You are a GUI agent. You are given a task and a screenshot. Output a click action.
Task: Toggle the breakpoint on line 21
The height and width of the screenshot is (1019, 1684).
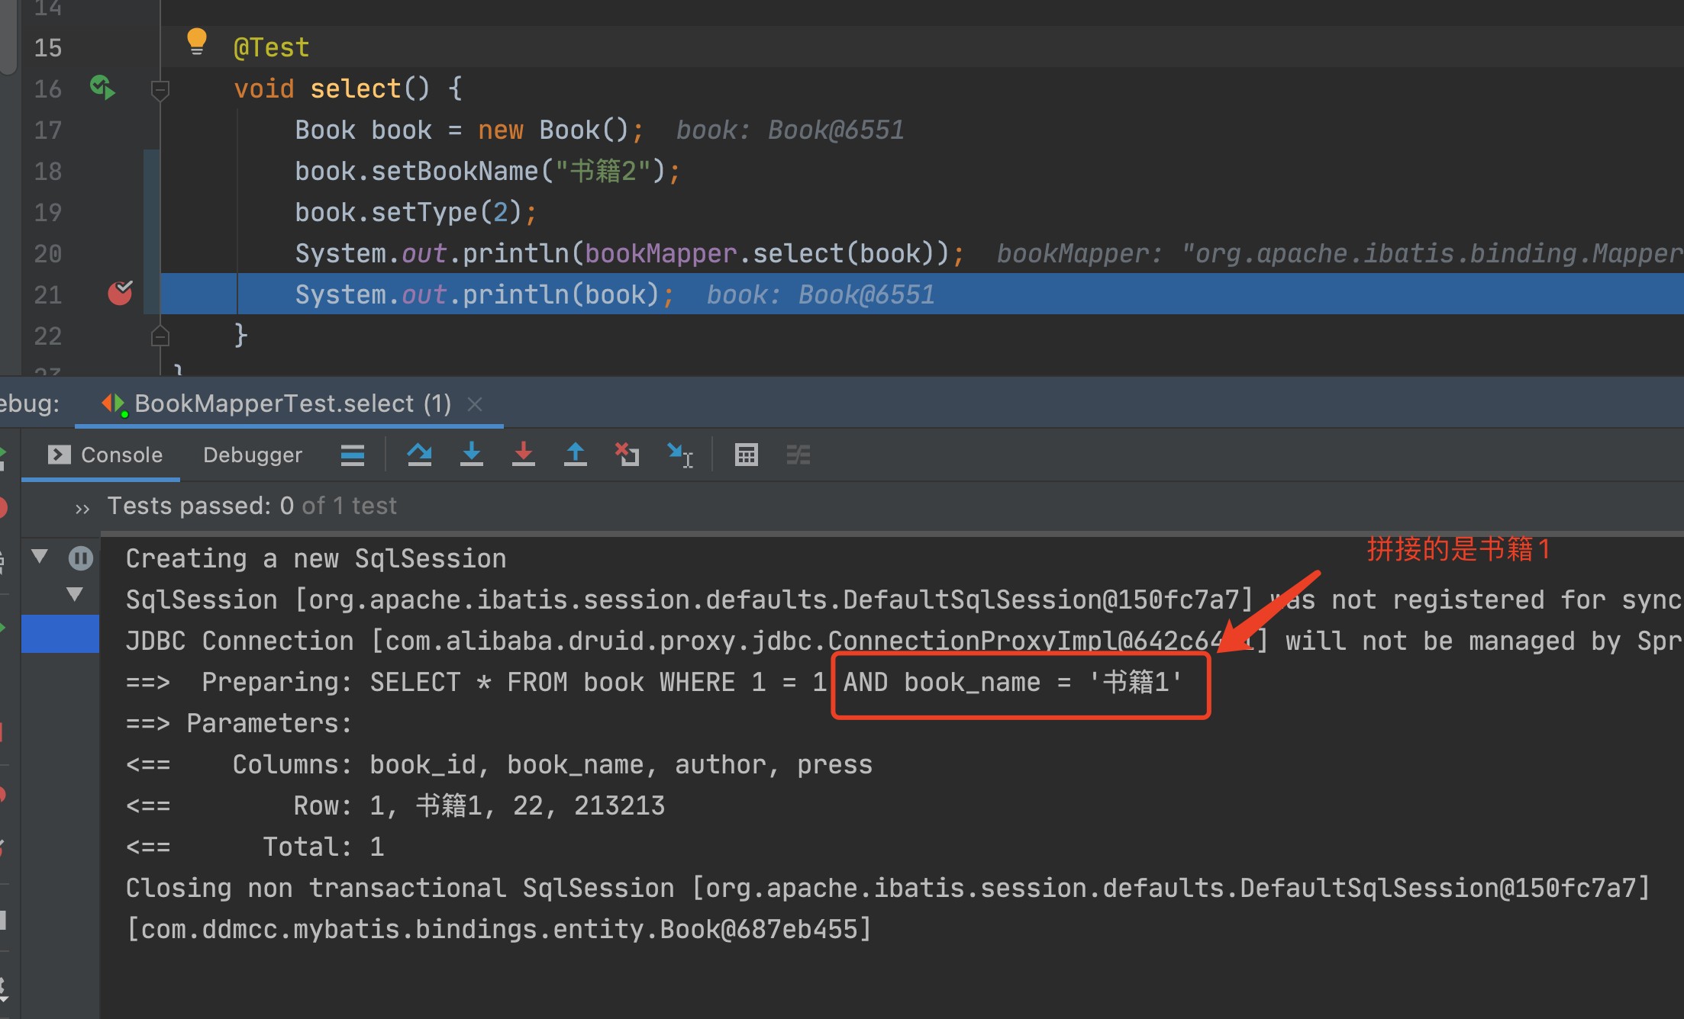click(x=120, y=293)
